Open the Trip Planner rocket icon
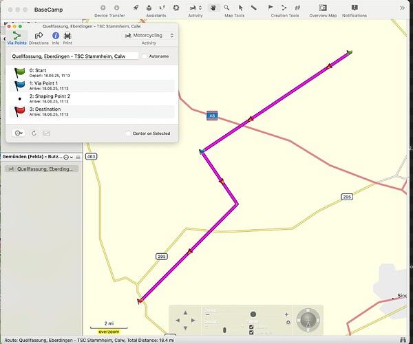Viewport: 413px width, 344px height. (136, 8)
